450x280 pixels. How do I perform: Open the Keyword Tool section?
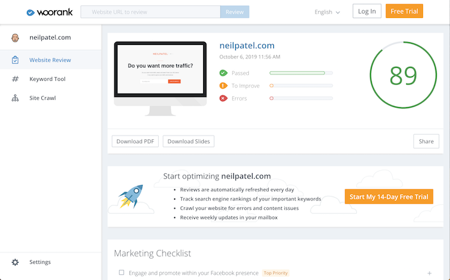(51, 79)
